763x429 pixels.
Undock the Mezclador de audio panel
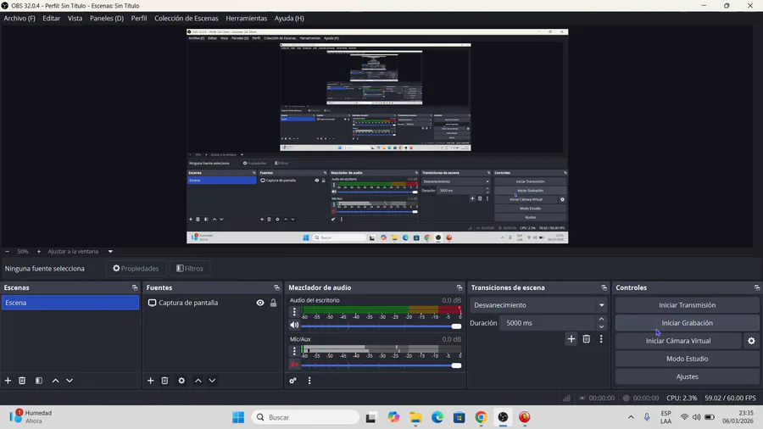(x=459, y=287)
